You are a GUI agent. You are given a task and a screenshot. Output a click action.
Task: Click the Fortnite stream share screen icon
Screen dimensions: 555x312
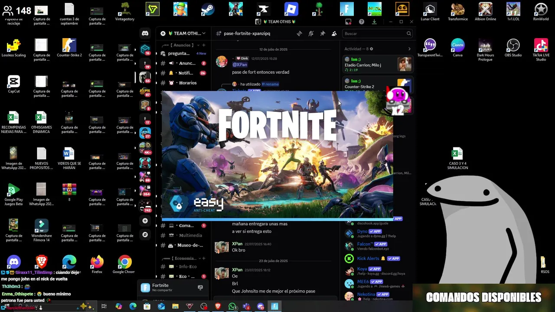tap(200, 287)
